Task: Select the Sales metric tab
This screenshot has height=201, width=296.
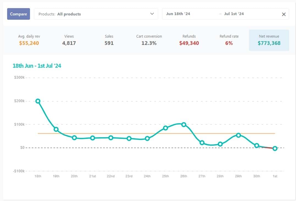Action: tap(109, 40)
